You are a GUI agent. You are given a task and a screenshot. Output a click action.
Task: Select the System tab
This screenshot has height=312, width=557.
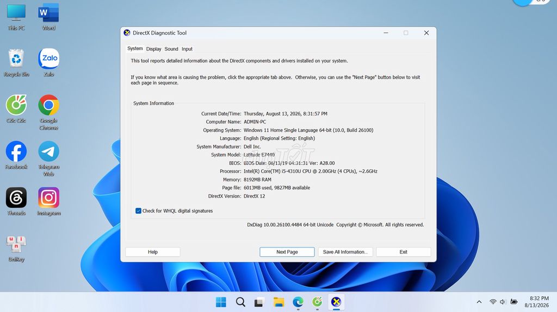click(135, 49)
